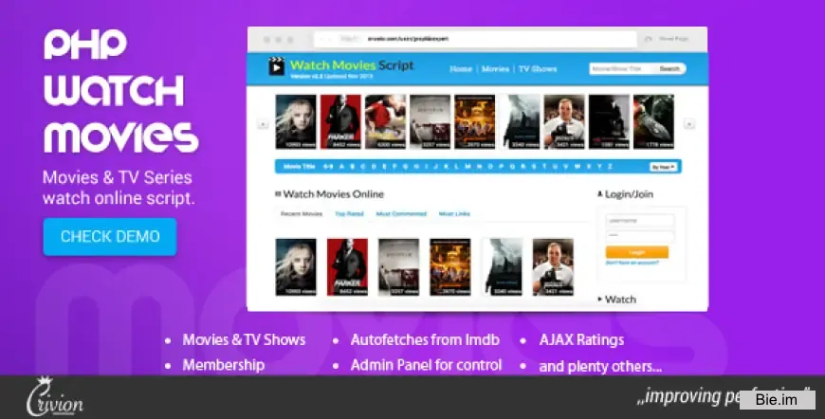The image size is (825, 419).
Task: Switch to the Most Links tab
Action: tap(454, 214)
